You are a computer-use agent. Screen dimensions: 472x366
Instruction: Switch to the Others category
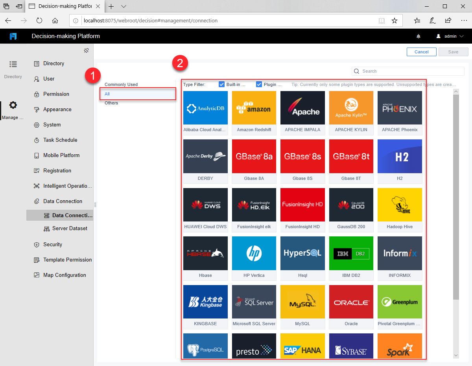111,103
